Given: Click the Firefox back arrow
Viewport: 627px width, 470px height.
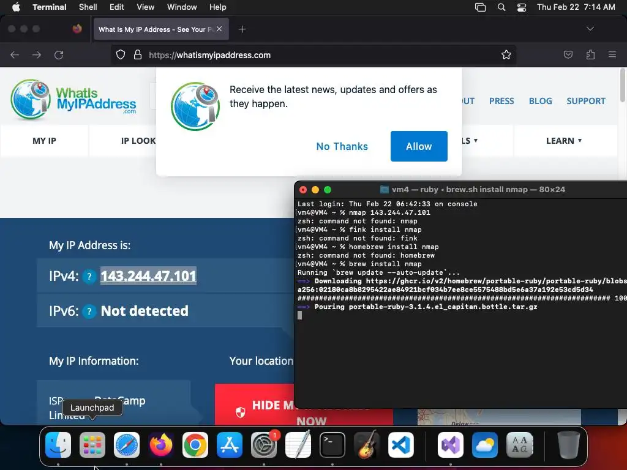Looking at the screenshot, I should tap(15, 54).
